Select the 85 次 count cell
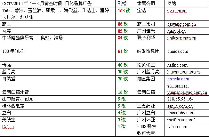The width and height of the screenshot is (209, 137). [123, 31]
